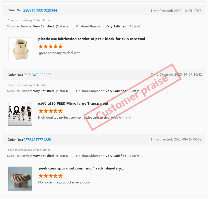Click the peek spur gear thumbnail

pyautogui.click(x=20, y=178)
